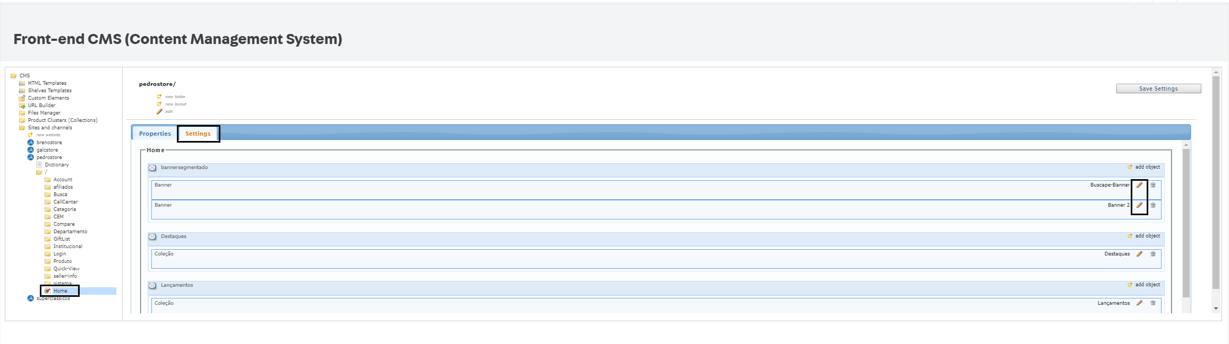Click the Save Settings button

1158,89
